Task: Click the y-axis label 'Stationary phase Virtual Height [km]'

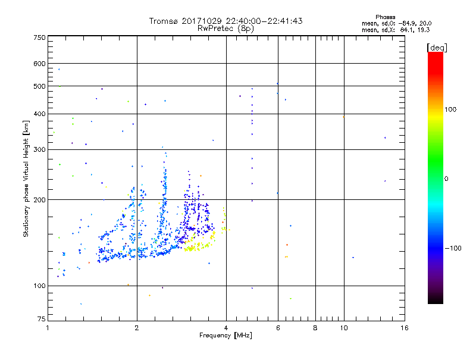Action: point(26,178)
